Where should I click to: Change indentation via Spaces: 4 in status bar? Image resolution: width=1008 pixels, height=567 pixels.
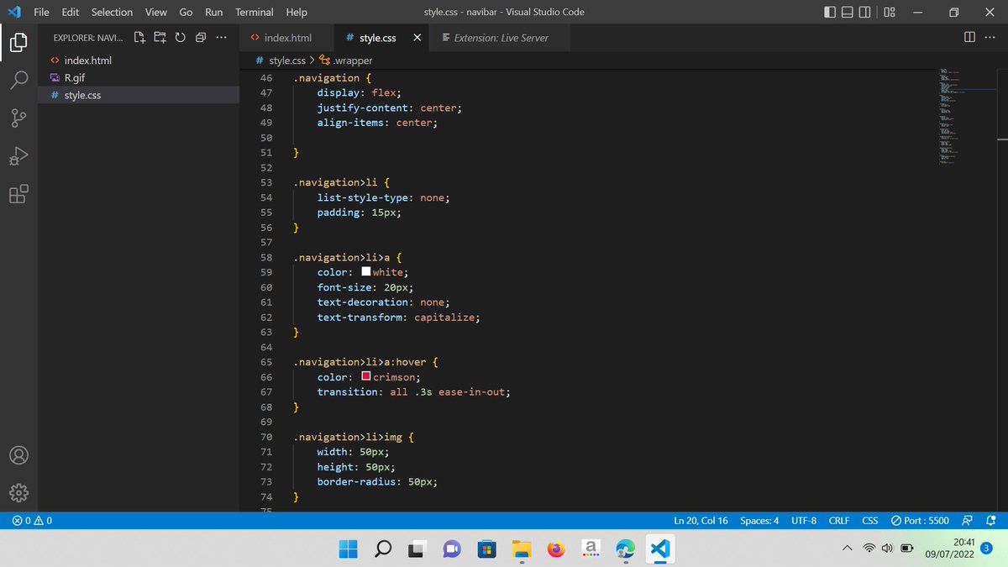point(759,520)
